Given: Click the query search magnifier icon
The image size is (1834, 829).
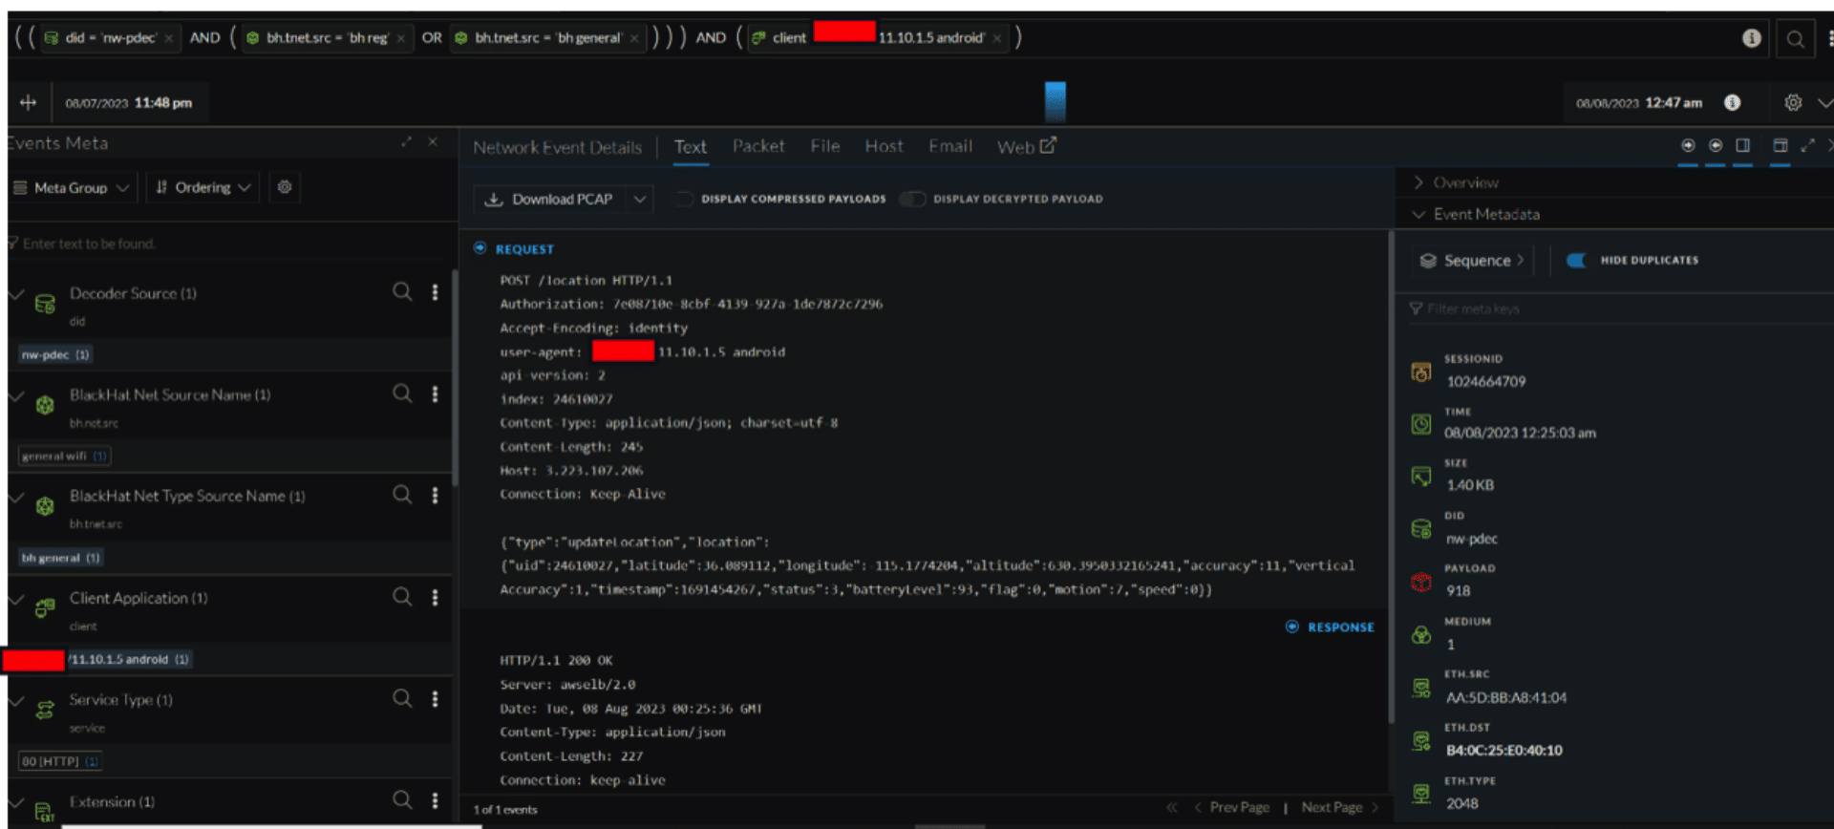Looking at the screenshot, I should click(1795, 39).
